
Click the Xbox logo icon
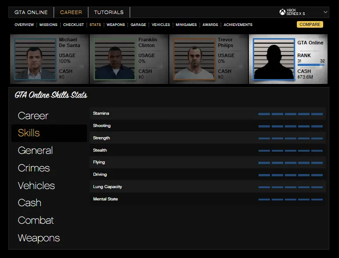click(x=282, y=12)
